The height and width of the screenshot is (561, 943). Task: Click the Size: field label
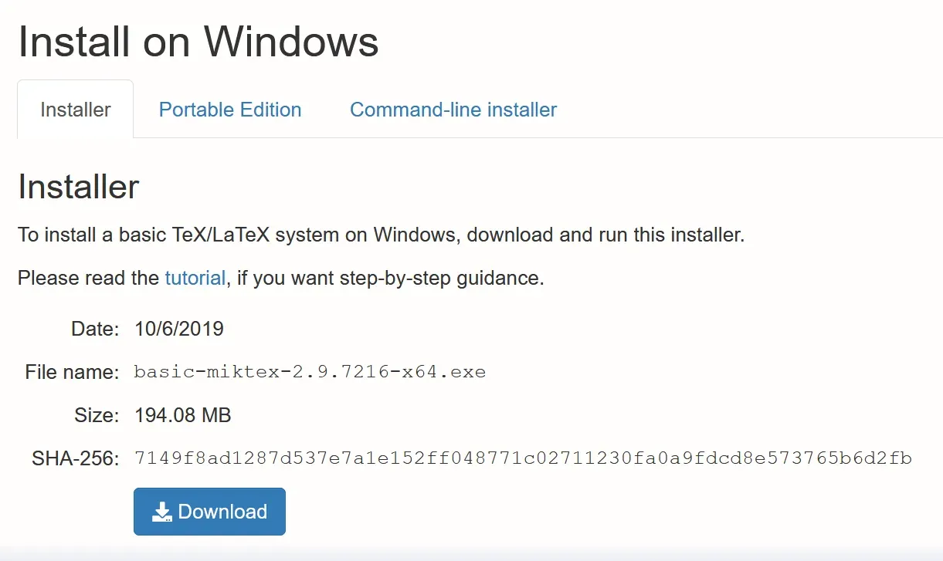[x=97, y=415]
